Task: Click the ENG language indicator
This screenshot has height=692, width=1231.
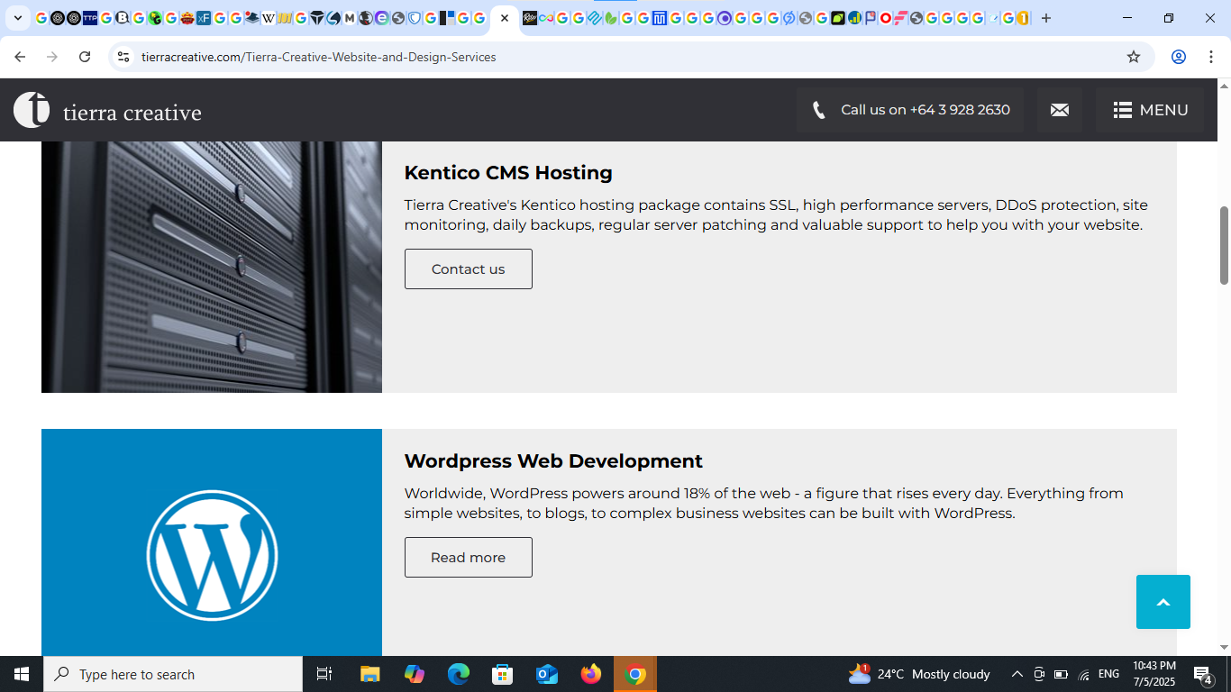Action: coord(1109,674)
